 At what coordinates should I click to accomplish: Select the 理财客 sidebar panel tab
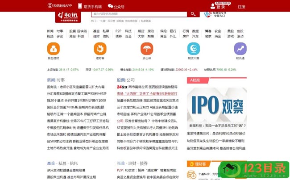[x=198, y=164]
